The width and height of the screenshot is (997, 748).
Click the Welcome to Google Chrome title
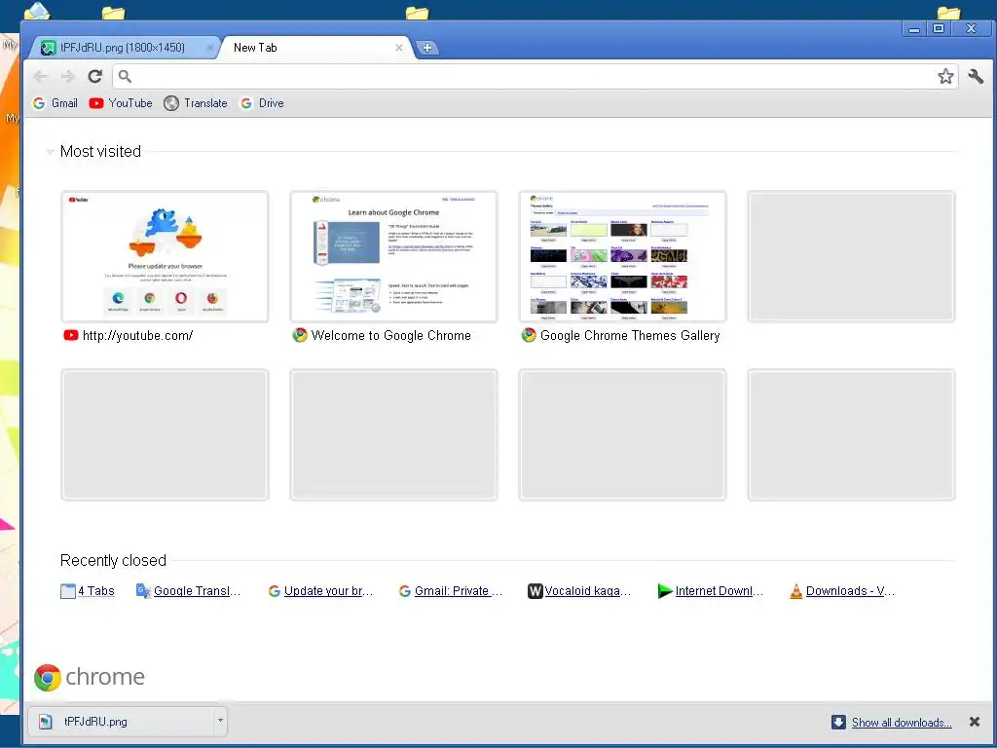coord(391,336)
